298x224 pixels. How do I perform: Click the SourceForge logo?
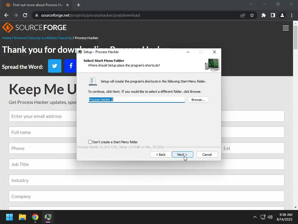pyautogui.click(x=34, y=27)
